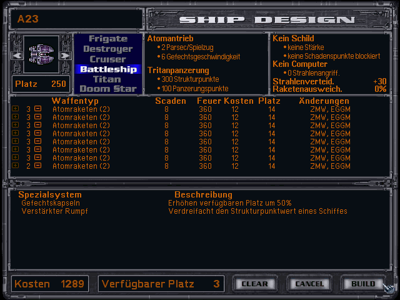The image size is (400, 300).
Task: Click the BUILD button
Action: tap(363, 284)
